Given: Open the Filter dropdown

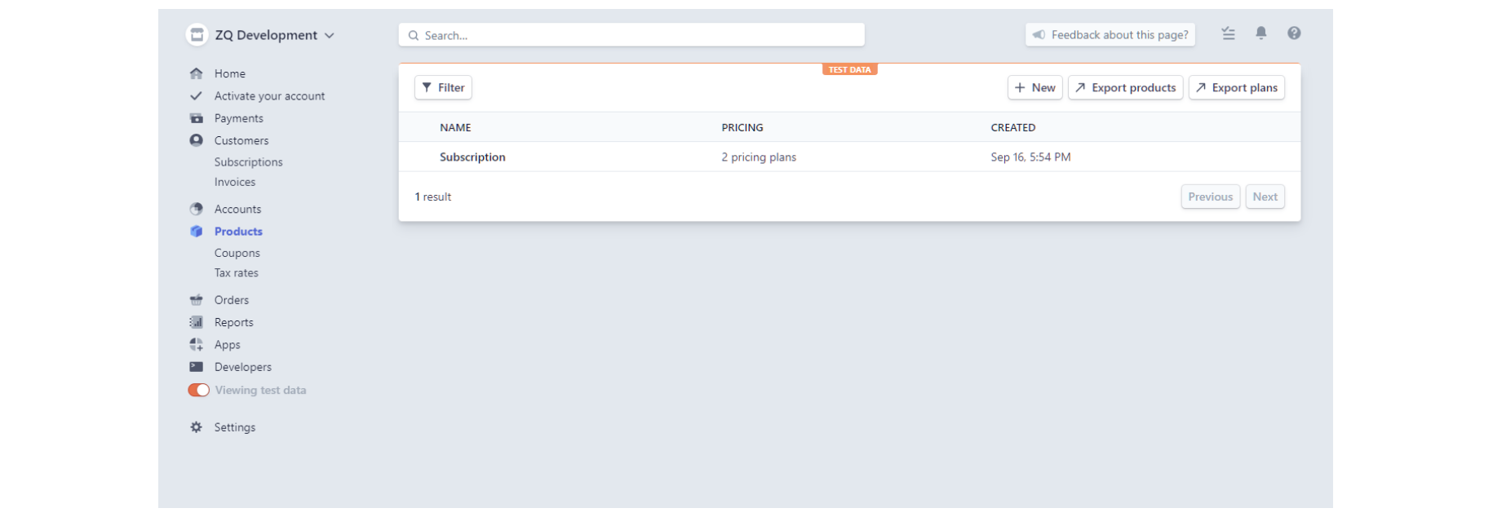Looking at the screenshot, I should (x=443, y=88).
